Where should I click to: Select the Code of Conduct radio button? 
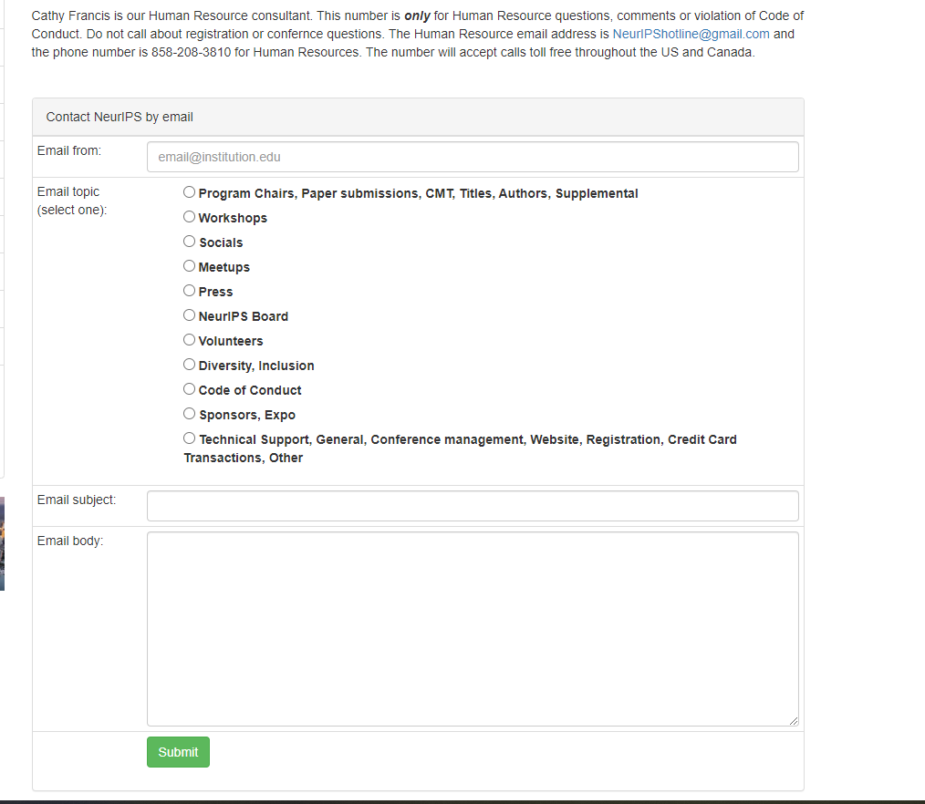(189, 389)
